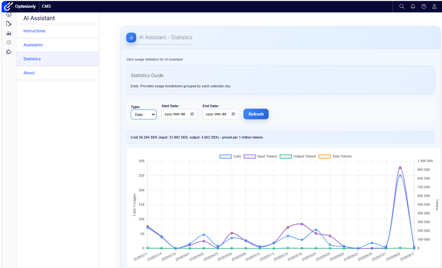The height and width of the screenshot is (268, 442).
Task: Click the Start Date input field
Action: click(x=180, y=114)
